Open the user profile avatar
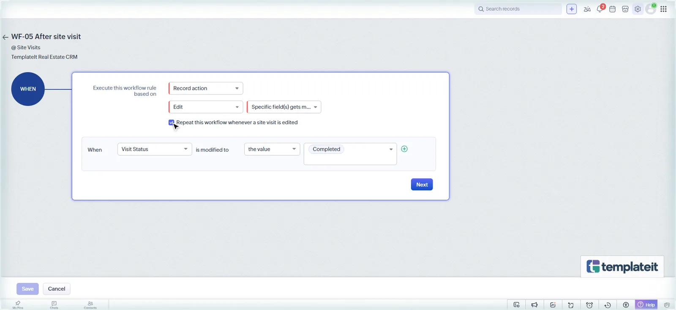The image size is (676, 310). coord(651,9)
